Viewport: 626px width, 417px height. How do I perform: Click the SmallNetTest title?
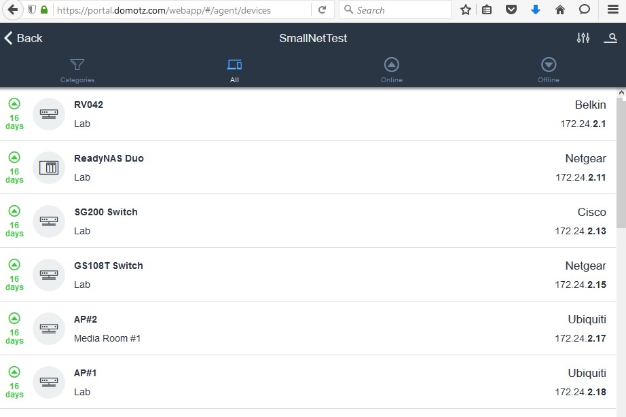313,38
